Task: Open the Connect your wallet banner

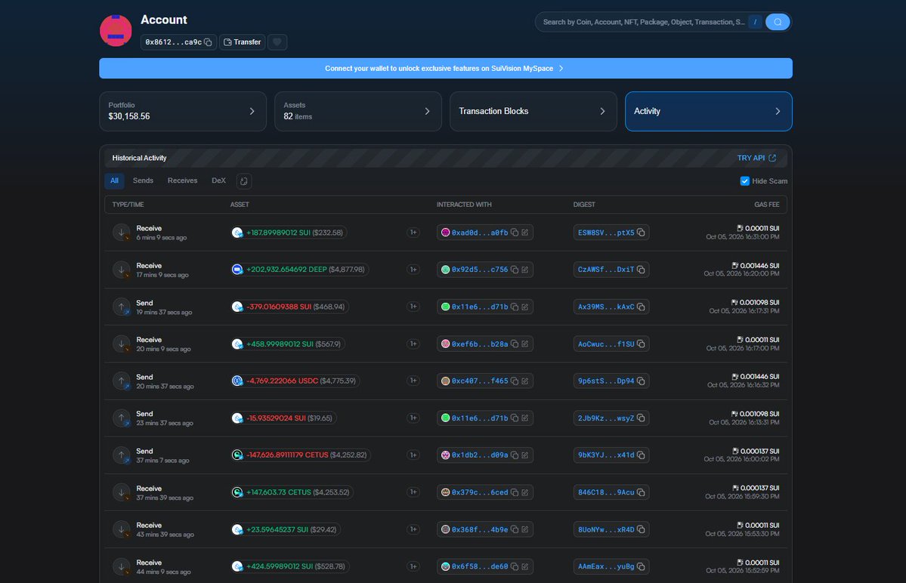Action: 446,68
